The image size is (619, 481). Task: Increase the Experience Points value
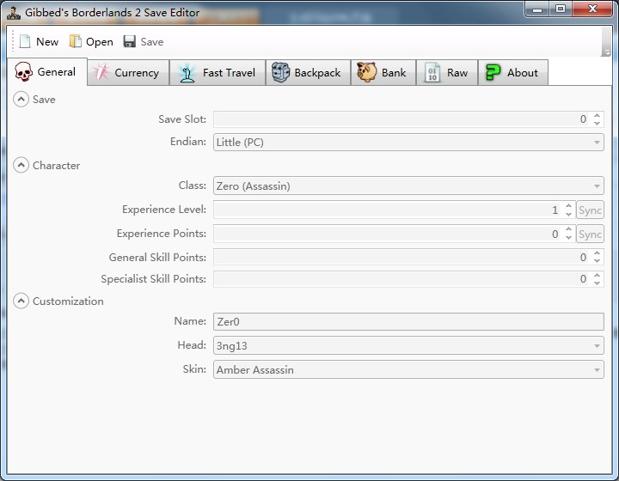pyautogui.click(x=568, y=230)
